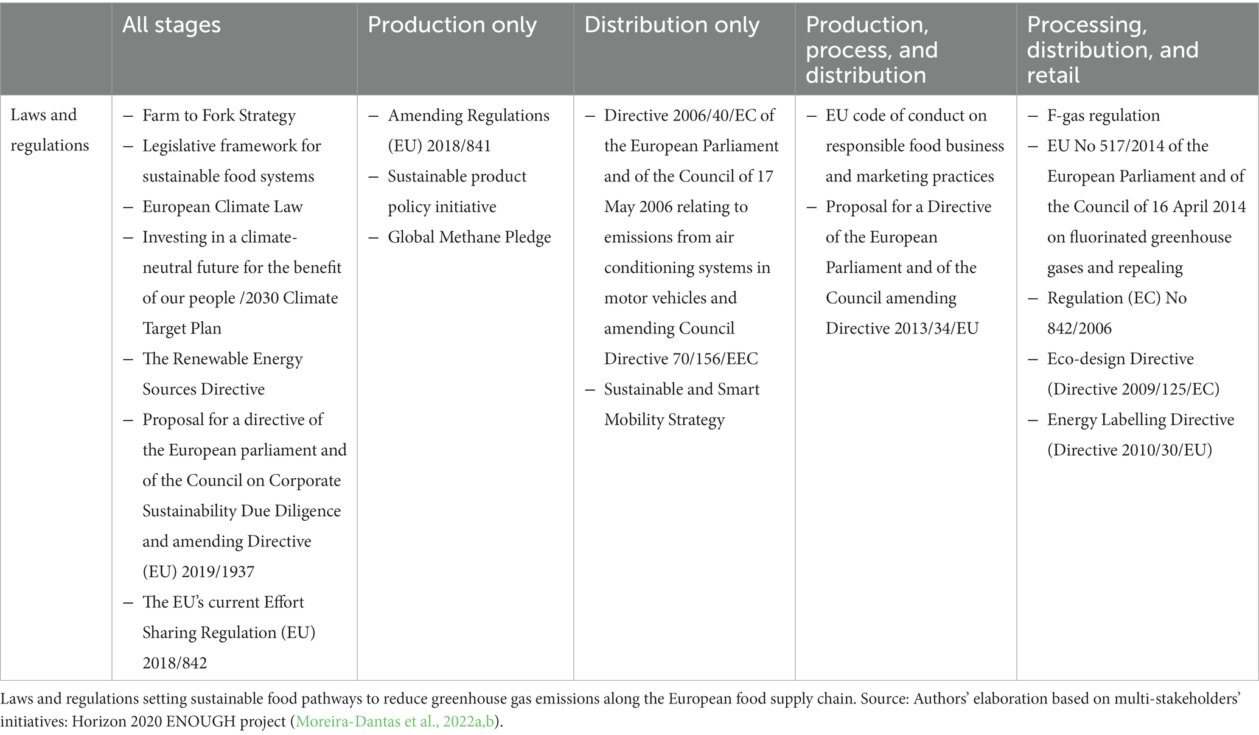
Task: Click the 'Distribution only' column header
Action: coord(672,25)
